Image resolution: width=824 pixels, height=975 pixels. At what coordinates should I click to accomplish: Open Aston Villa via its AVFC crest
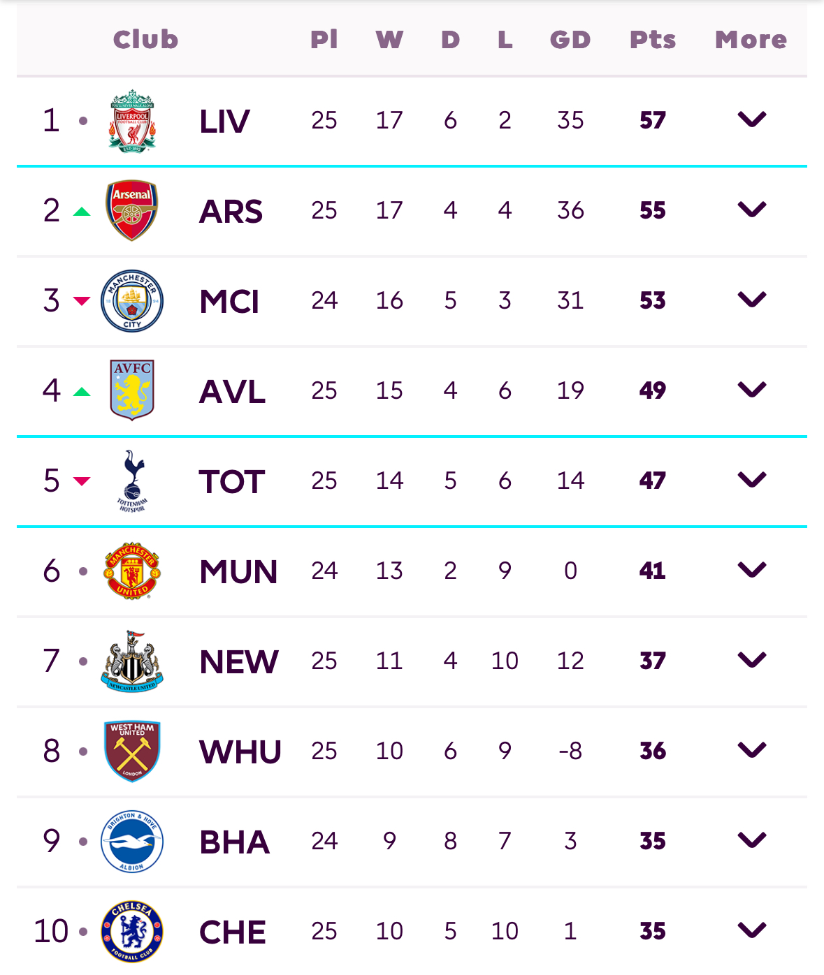(x=131, y=390)
